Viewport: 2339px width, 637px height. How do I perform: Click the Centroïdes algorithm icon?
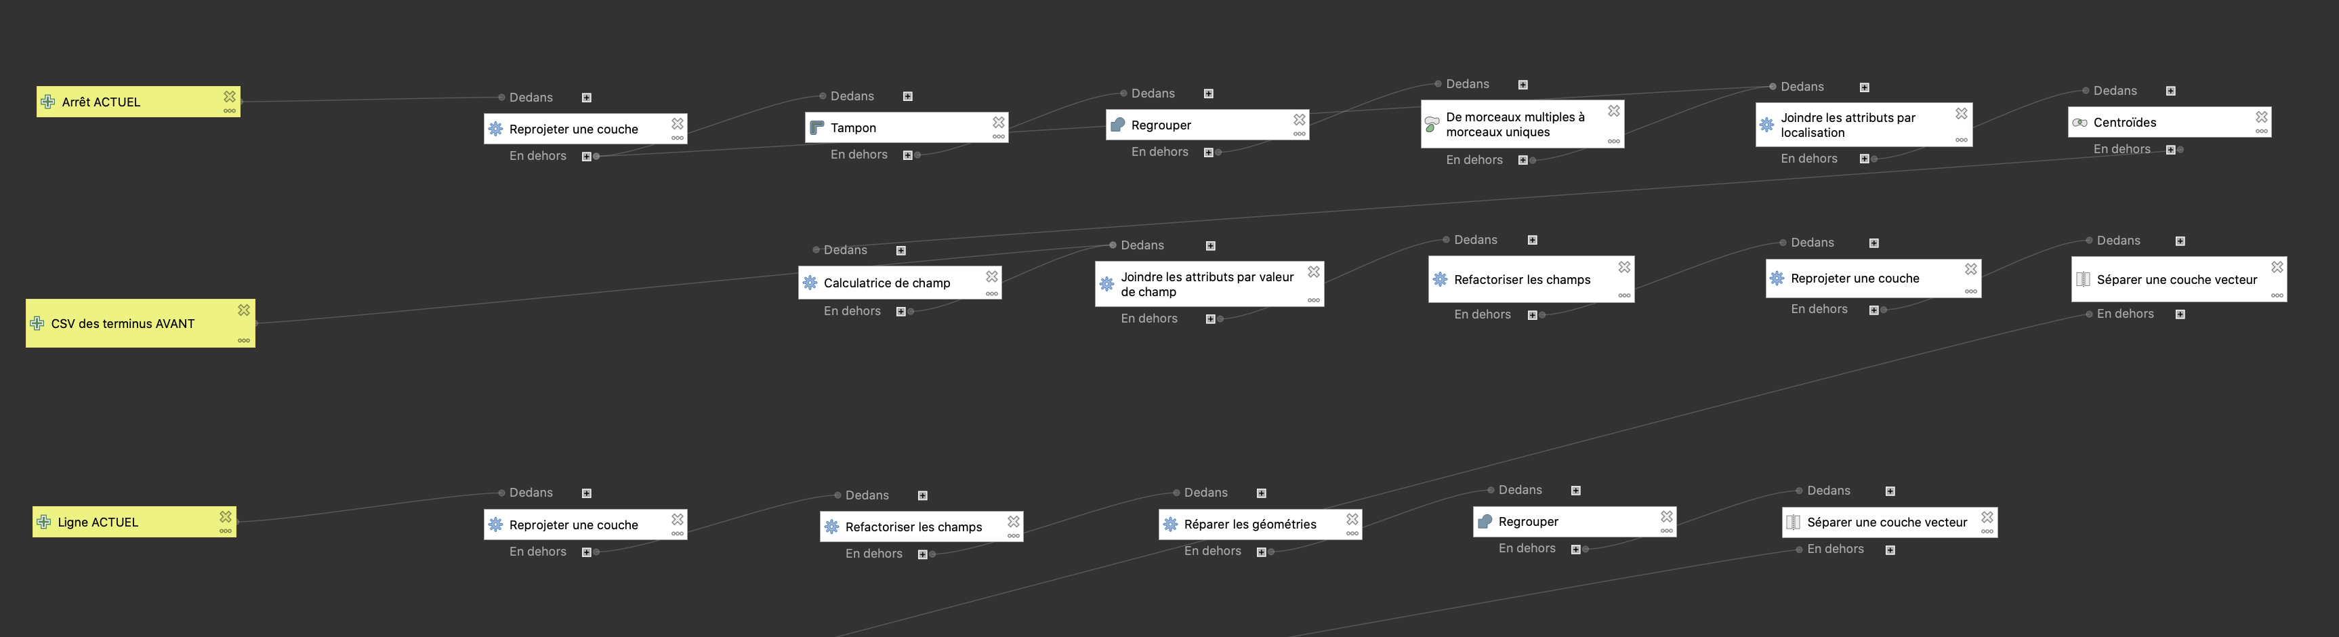[2079, 123]
